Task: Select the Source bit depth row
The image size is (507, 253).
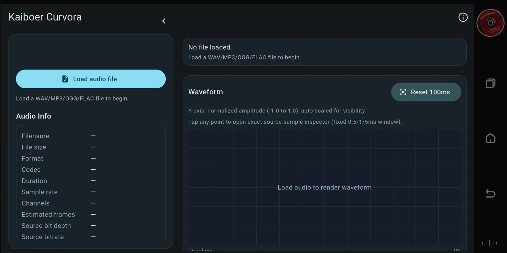Action: 91,226
